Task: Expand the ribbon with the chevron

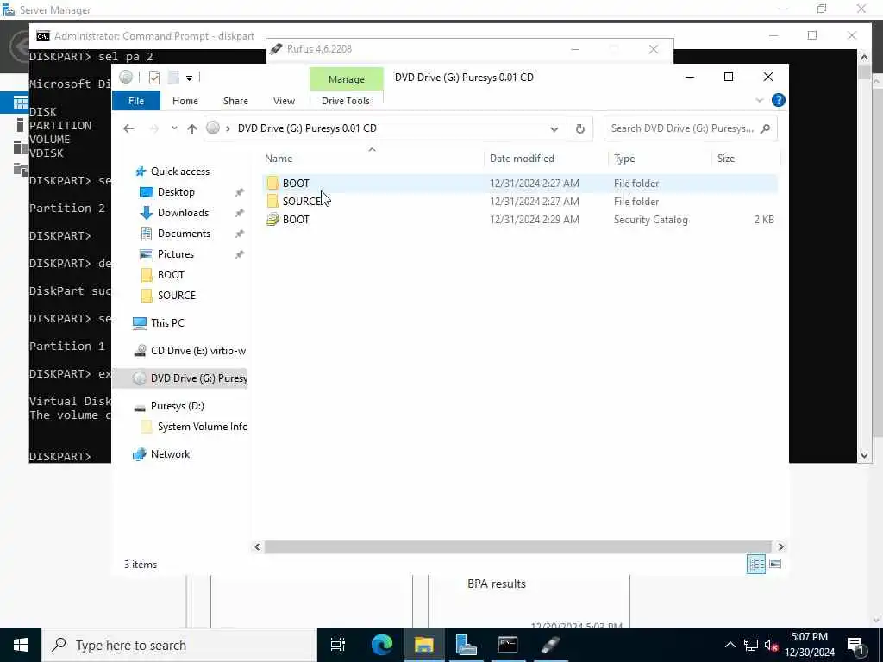Action: pyautogui.click(x=759, y=100)
